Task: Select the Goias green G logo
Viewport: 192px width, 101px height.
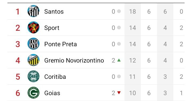Action: [33, 93]
